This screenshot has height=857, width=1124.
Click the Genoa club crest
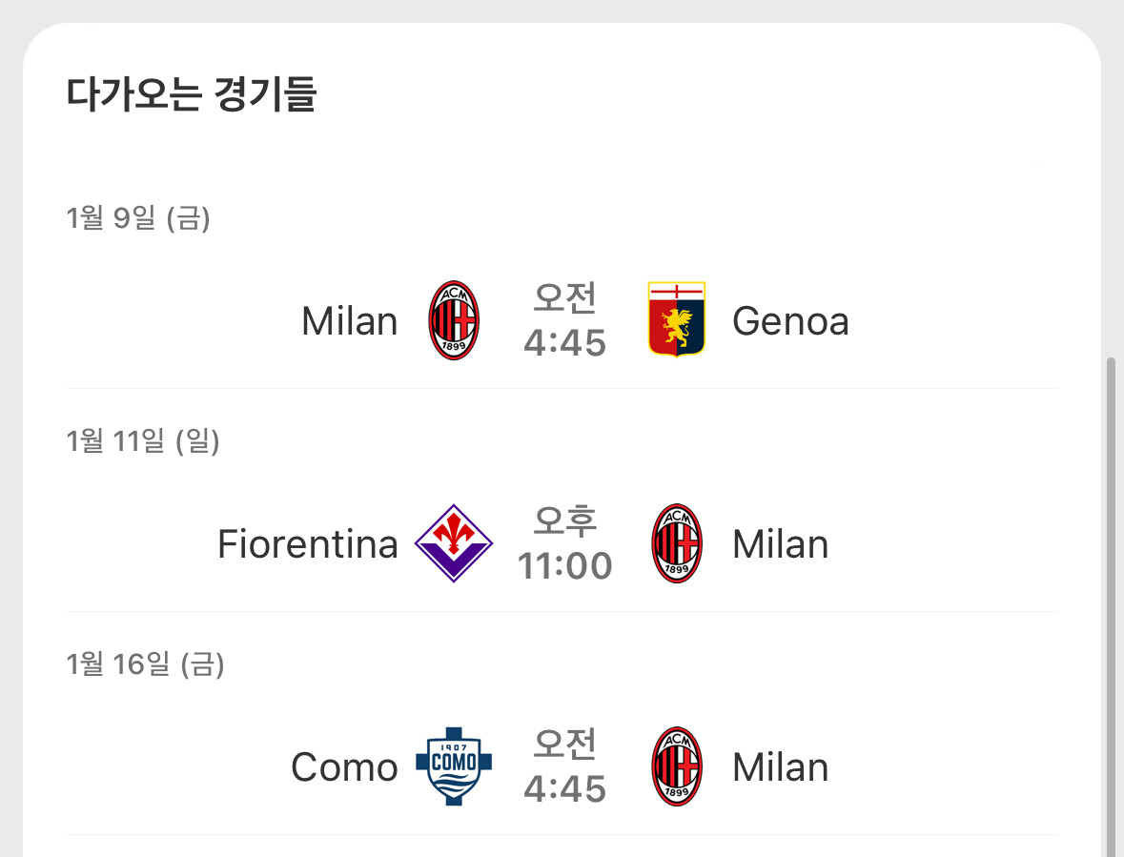click(676, 320)
